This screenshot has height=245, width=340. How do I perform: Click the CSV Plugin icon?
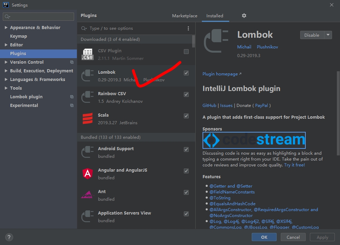87,54
